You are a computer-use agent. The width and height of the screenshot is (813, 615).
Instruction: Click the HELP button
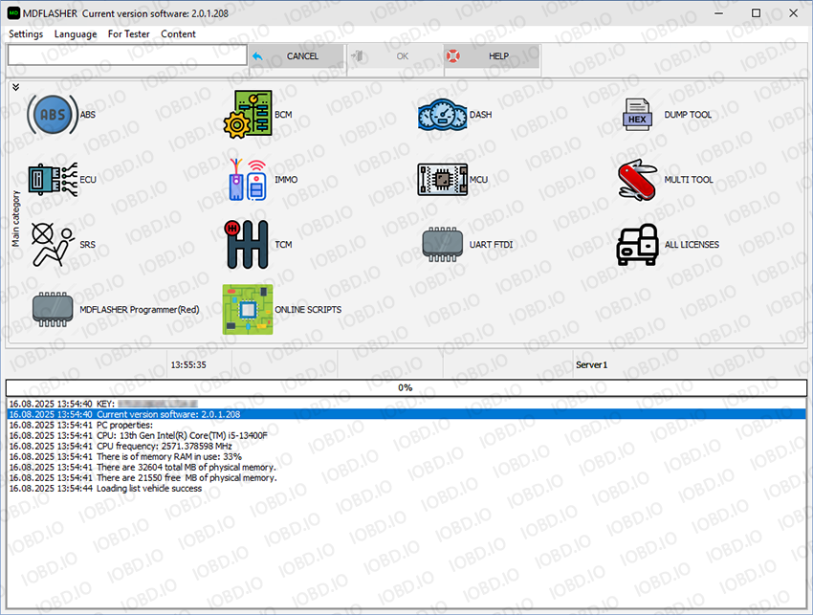(x=492, y=56)
